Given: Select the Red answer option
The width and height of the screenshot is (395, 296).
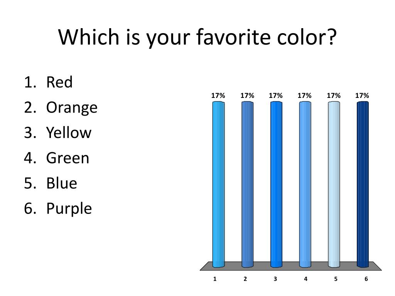Looking at the screenshot, I should click(x=48, y=82).
